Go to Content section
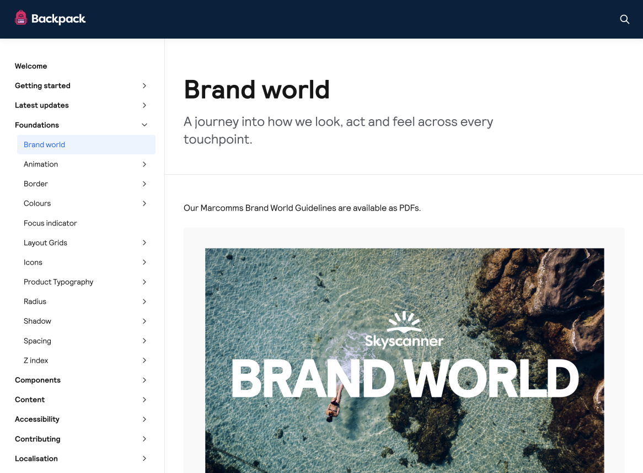 (x=30, y=400)
